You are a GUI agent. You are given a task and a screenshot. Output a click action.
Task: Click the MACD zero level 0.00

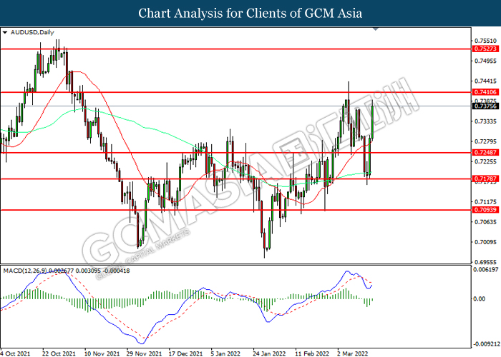480,299
